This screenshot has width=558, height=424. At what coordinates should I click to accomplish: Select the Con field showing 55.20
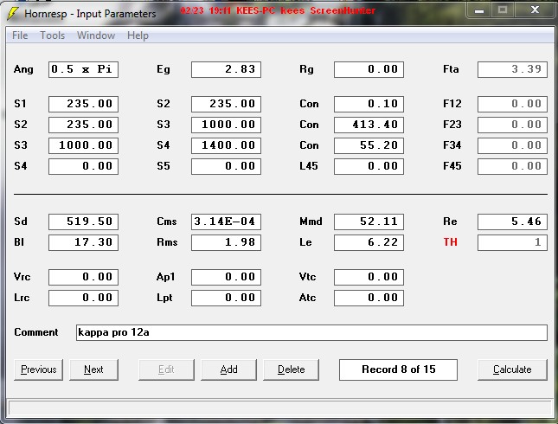369,145
